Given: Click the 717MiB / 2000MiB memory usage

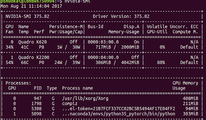Looking at the screenshot, I should click(x=117, y=47).
